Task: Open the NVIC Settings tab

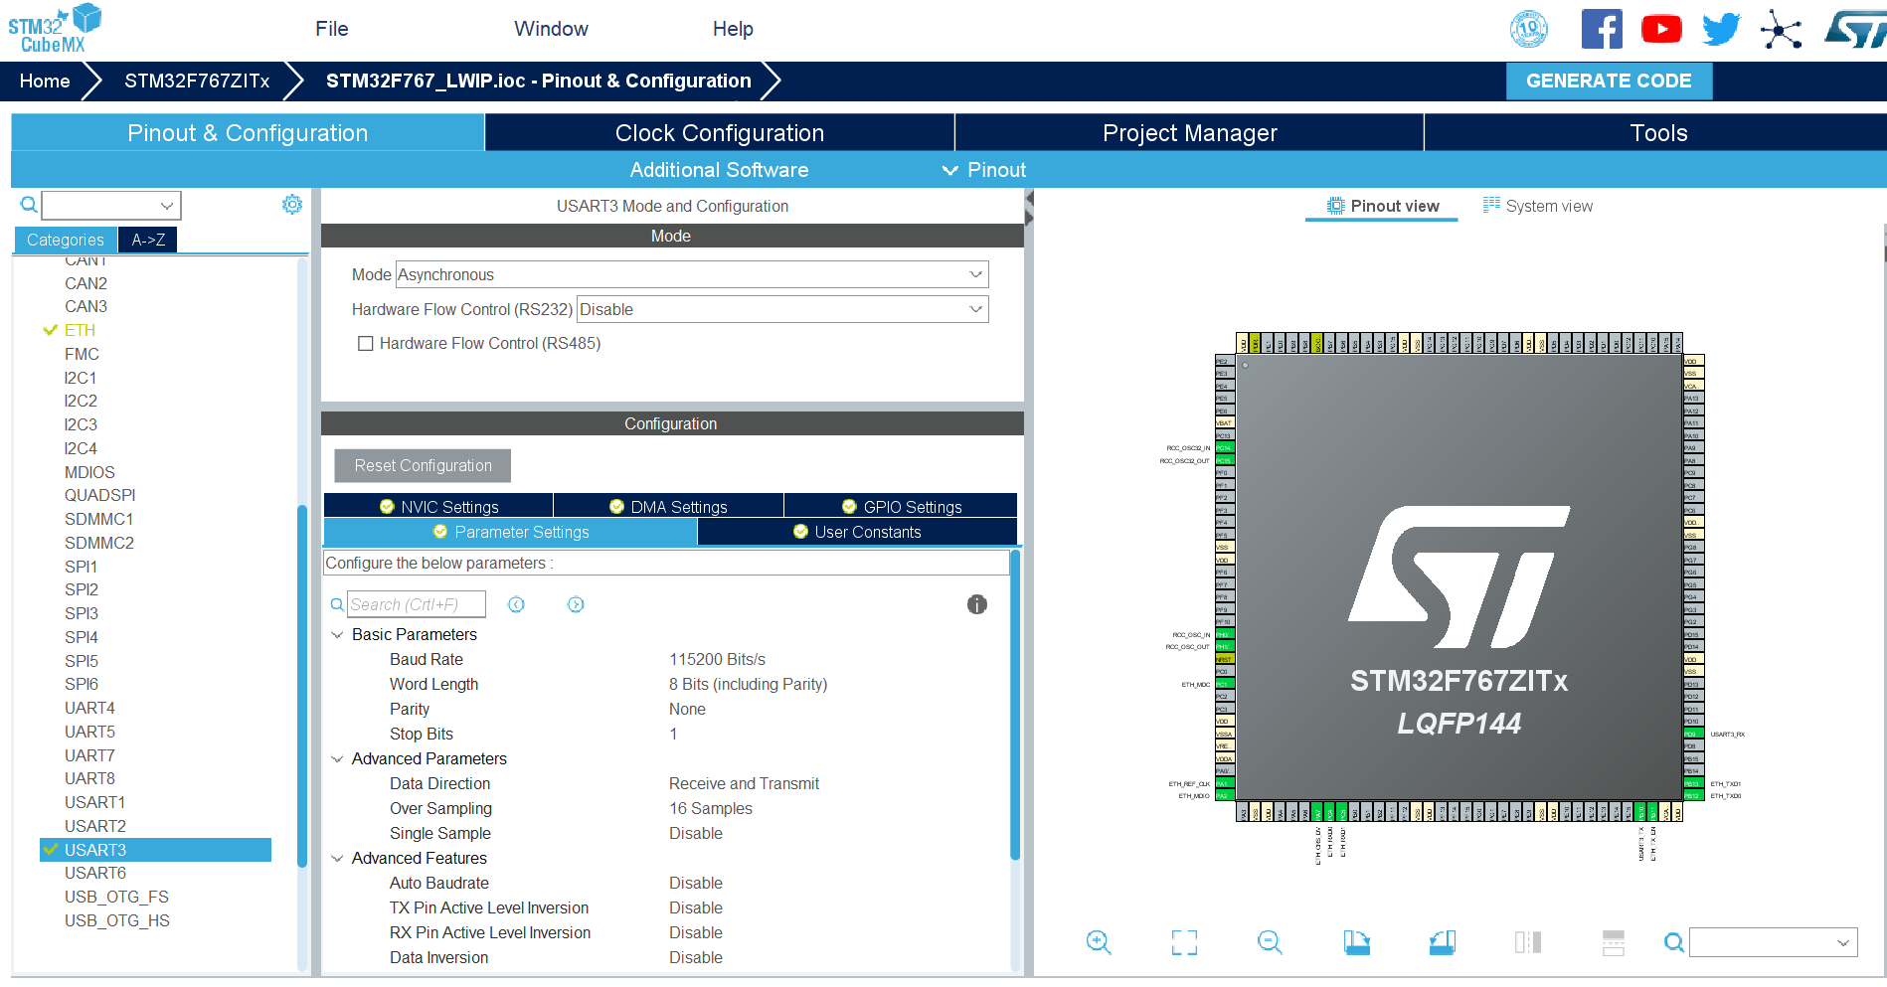Action: (x=438, y=506)
